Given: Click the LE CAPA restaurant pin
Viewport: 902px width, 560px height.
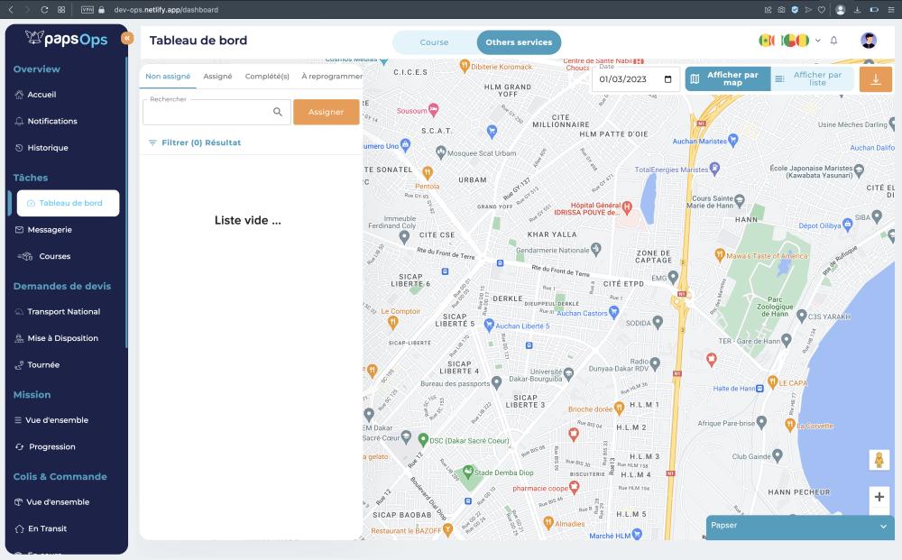Looking at the screenshot, I should point(773,381).
